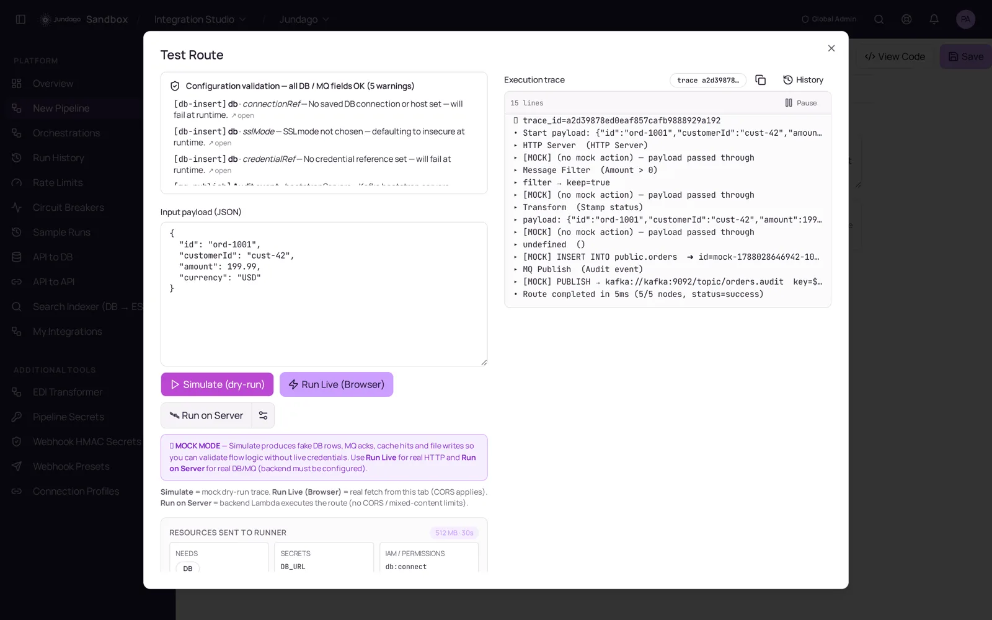Click the Webhook Presets send icon
The width and height of the screenshot is (992, 620).
(17, 466)
